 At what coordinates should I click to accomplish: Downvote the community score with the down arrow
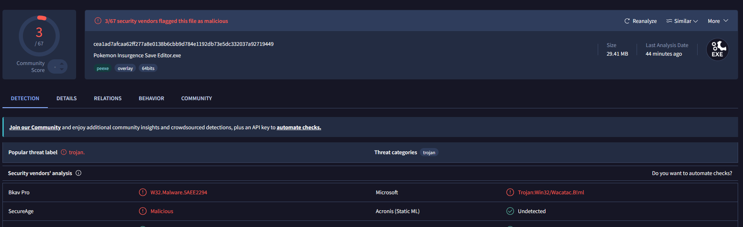62,69
